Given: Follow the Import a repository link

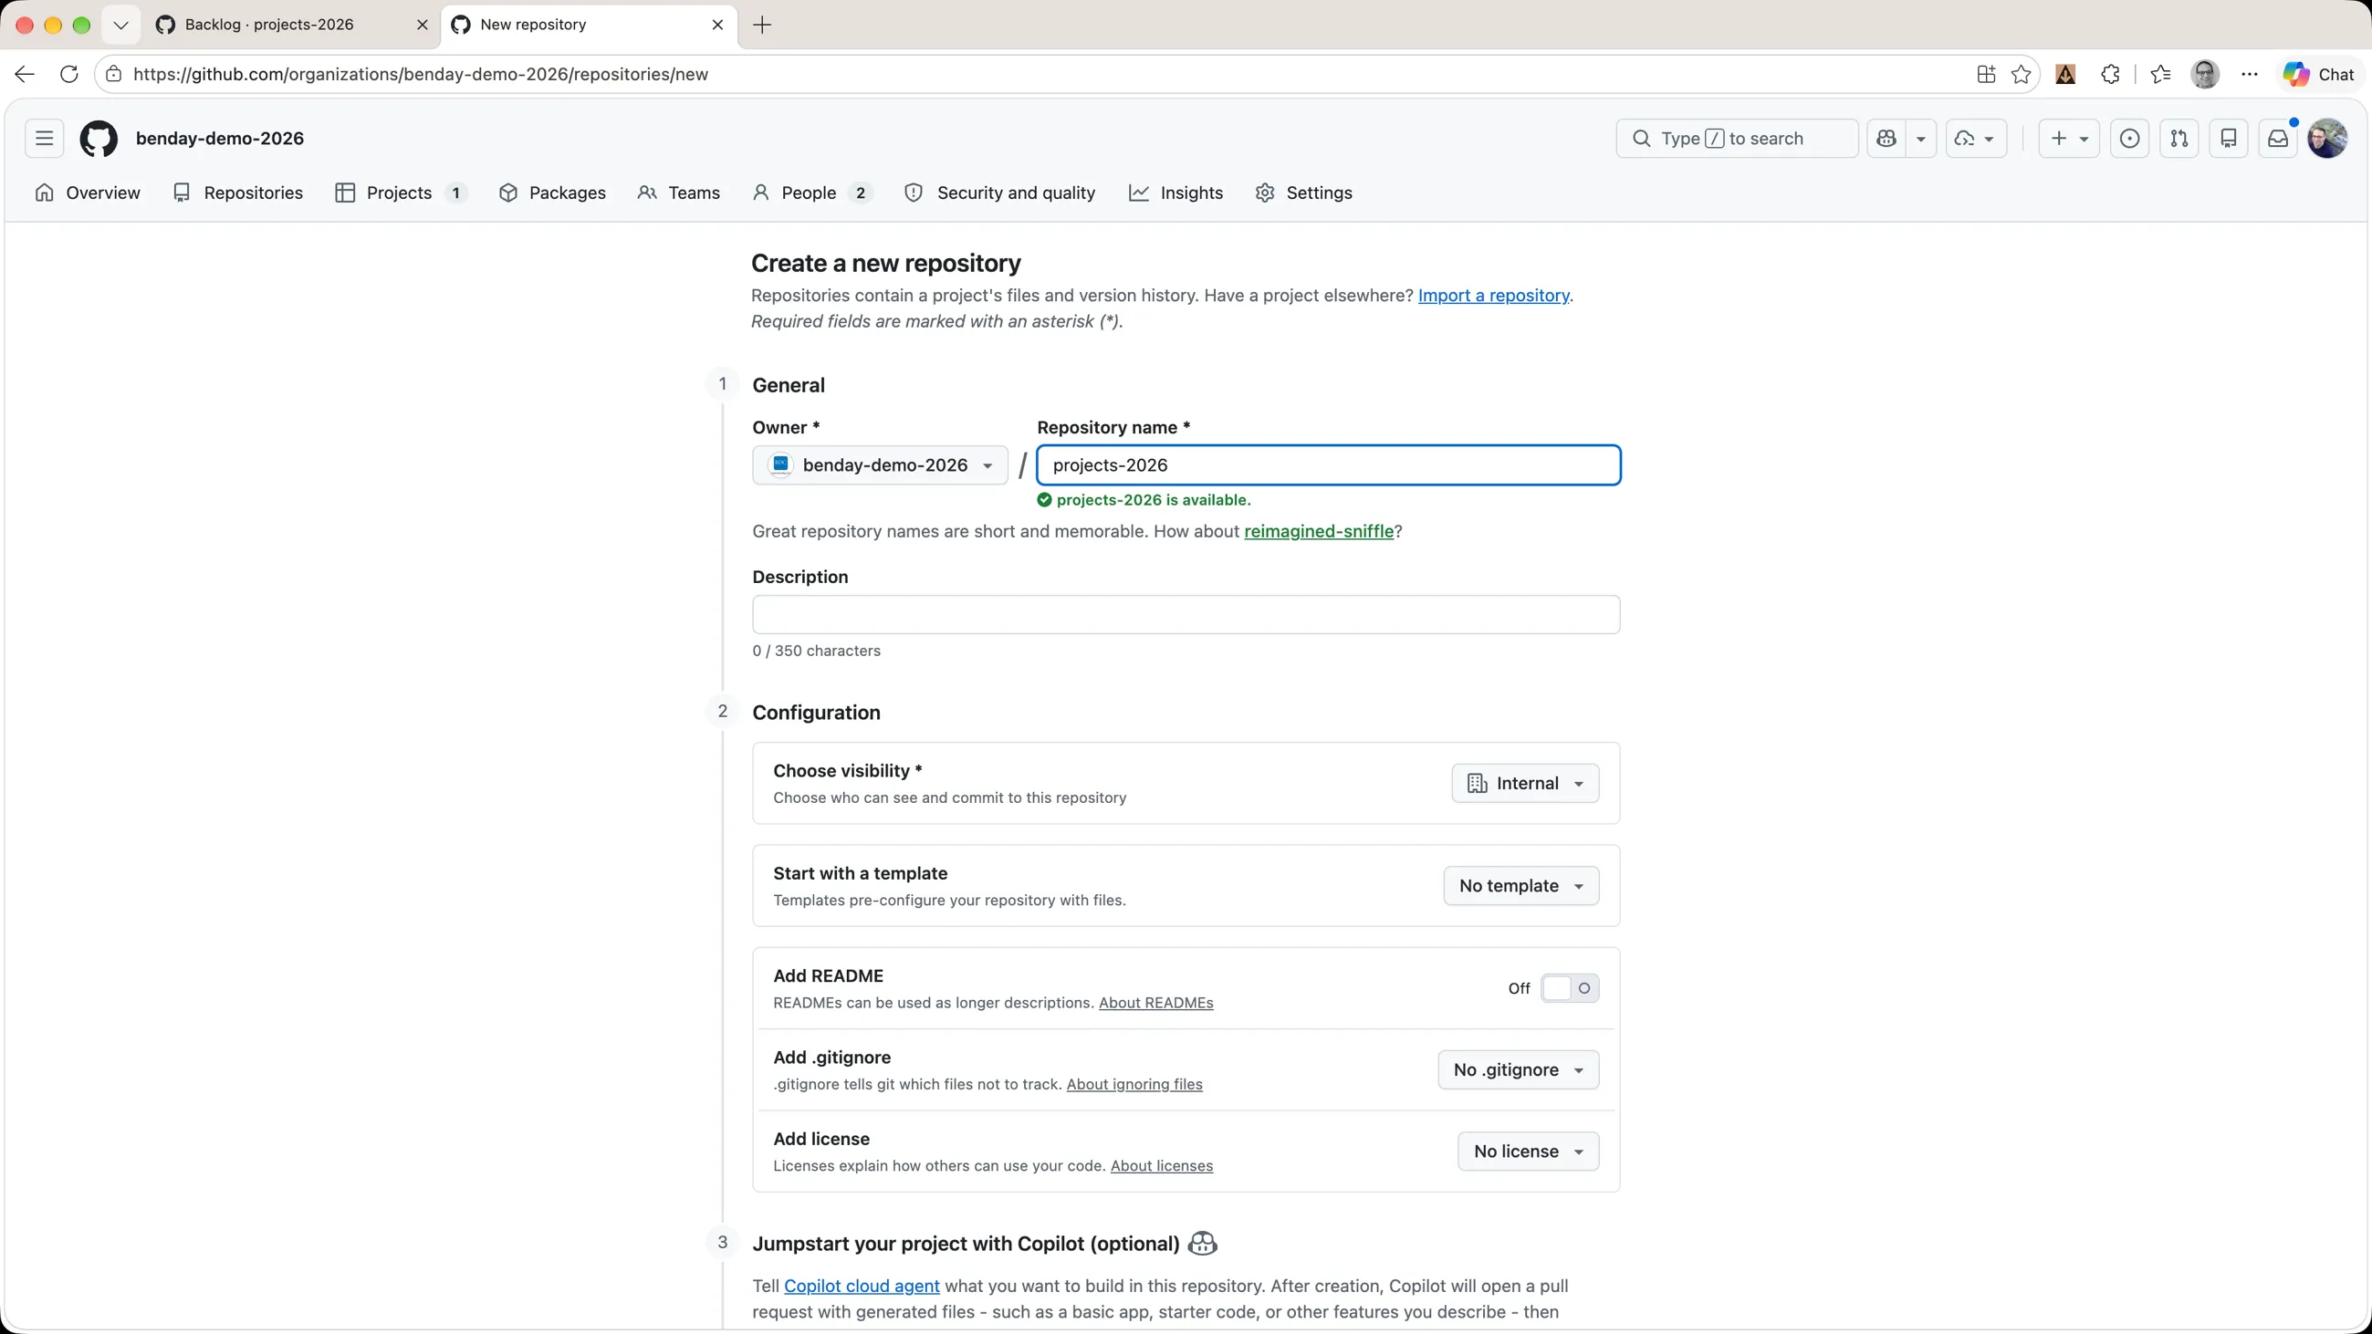Looking at the screenshot, I should pyautogui.click(x=1493, y=296).
